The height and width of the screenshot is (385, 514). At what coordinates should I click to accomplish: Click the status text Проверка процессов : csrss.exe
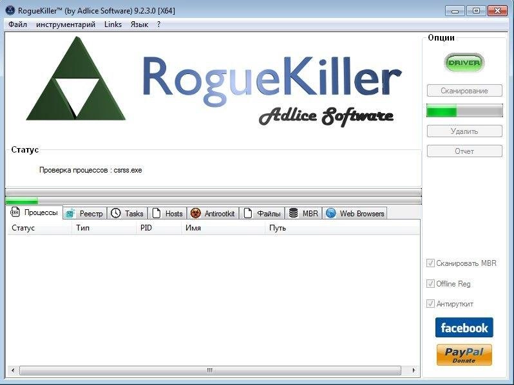(90, 170)
